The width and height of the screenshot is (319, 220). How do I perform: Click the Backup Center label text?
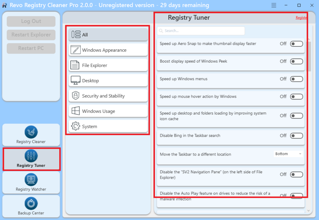point(31,213)
